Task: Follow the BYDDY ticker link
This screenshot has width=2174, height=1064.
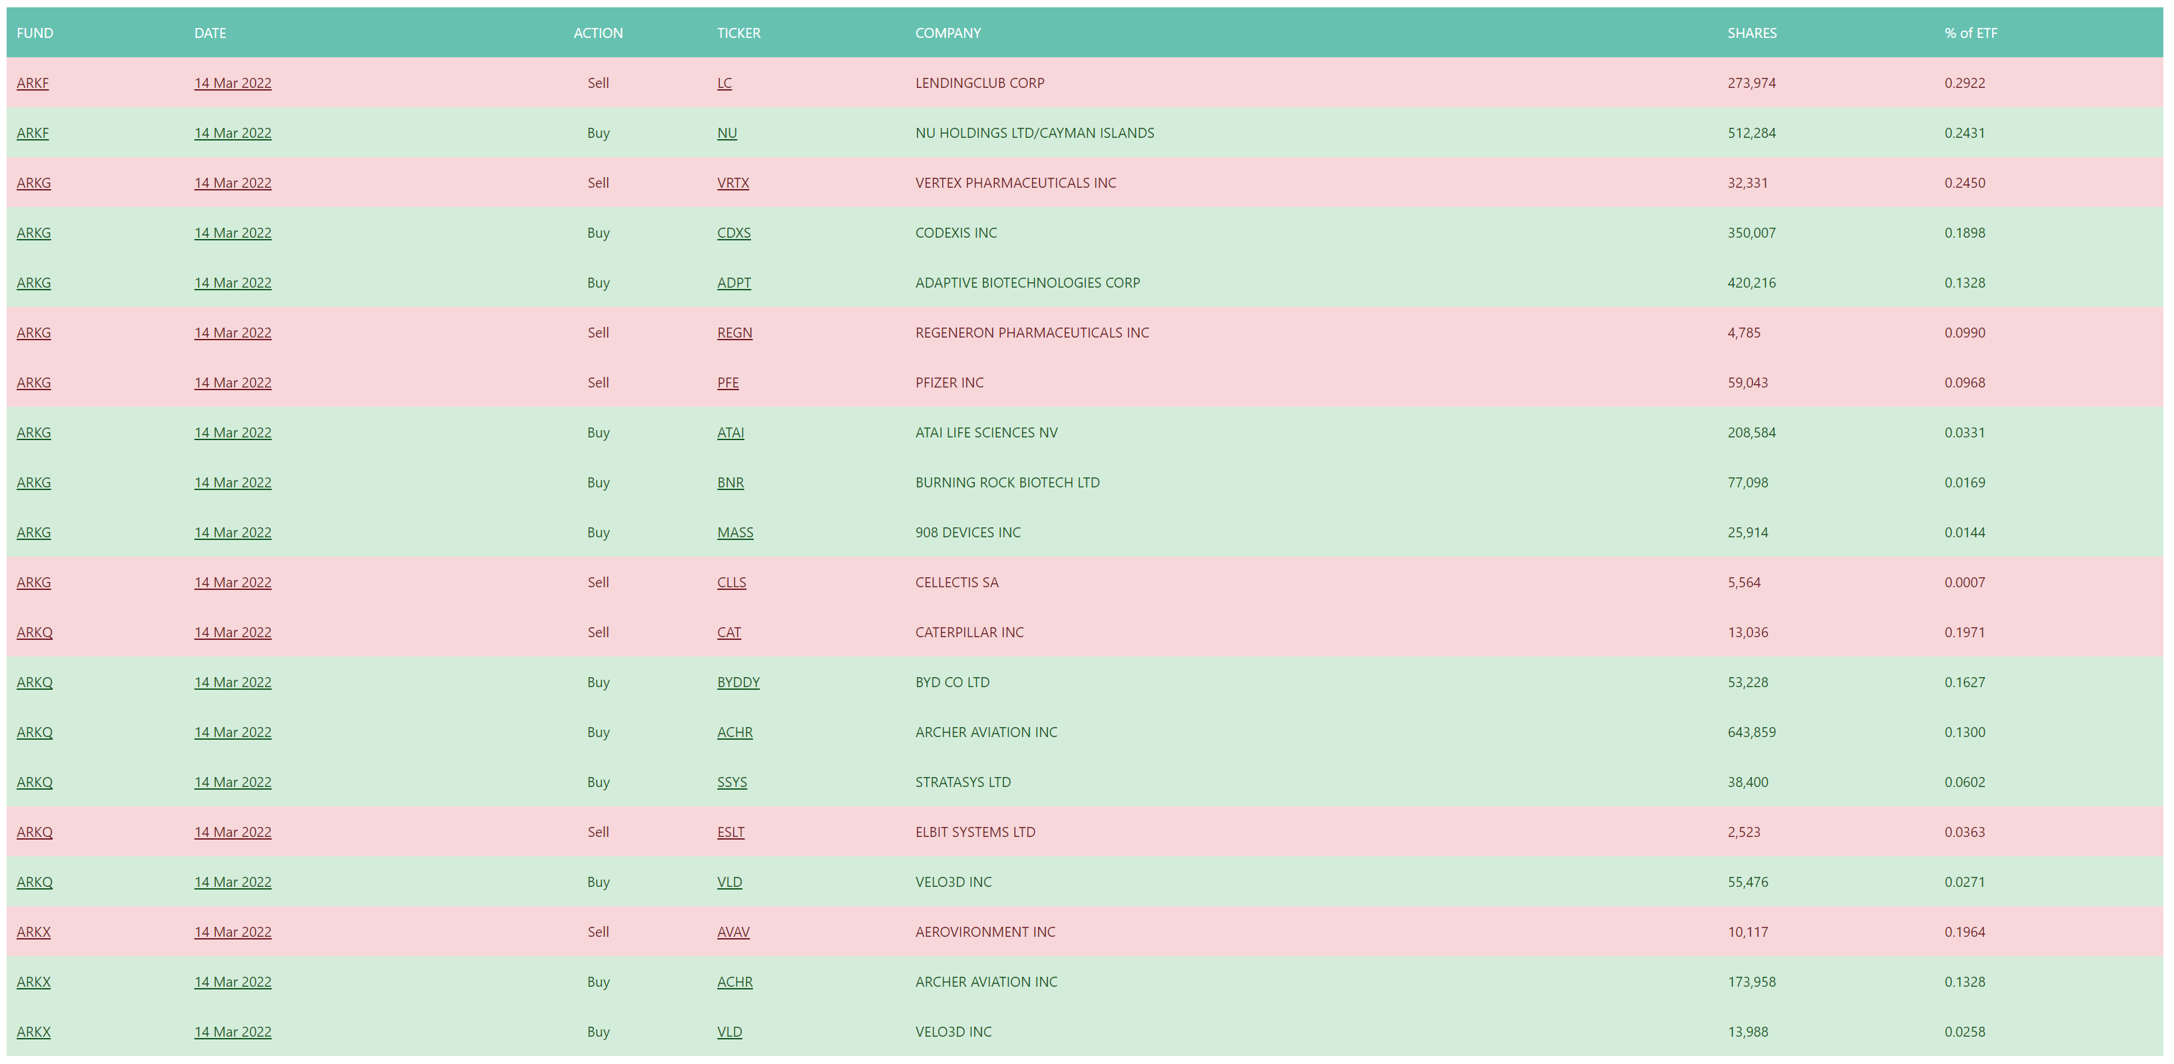Action: [738, 682]
